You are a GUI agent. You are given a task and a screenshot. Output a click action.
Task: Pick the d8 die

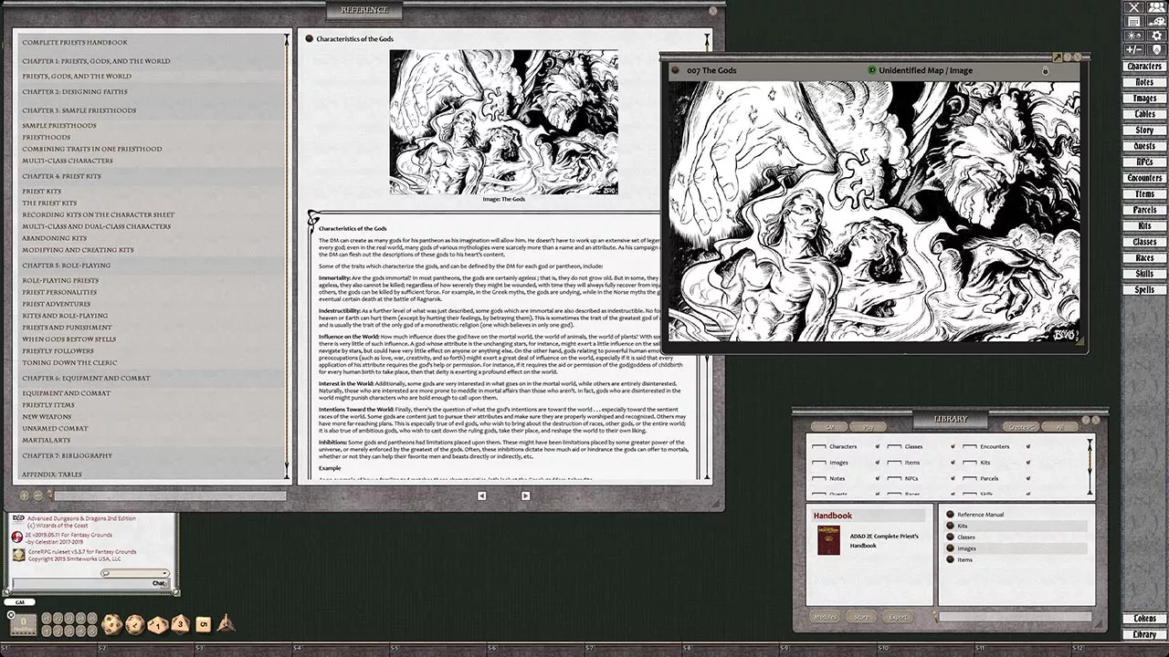[181, 624]
